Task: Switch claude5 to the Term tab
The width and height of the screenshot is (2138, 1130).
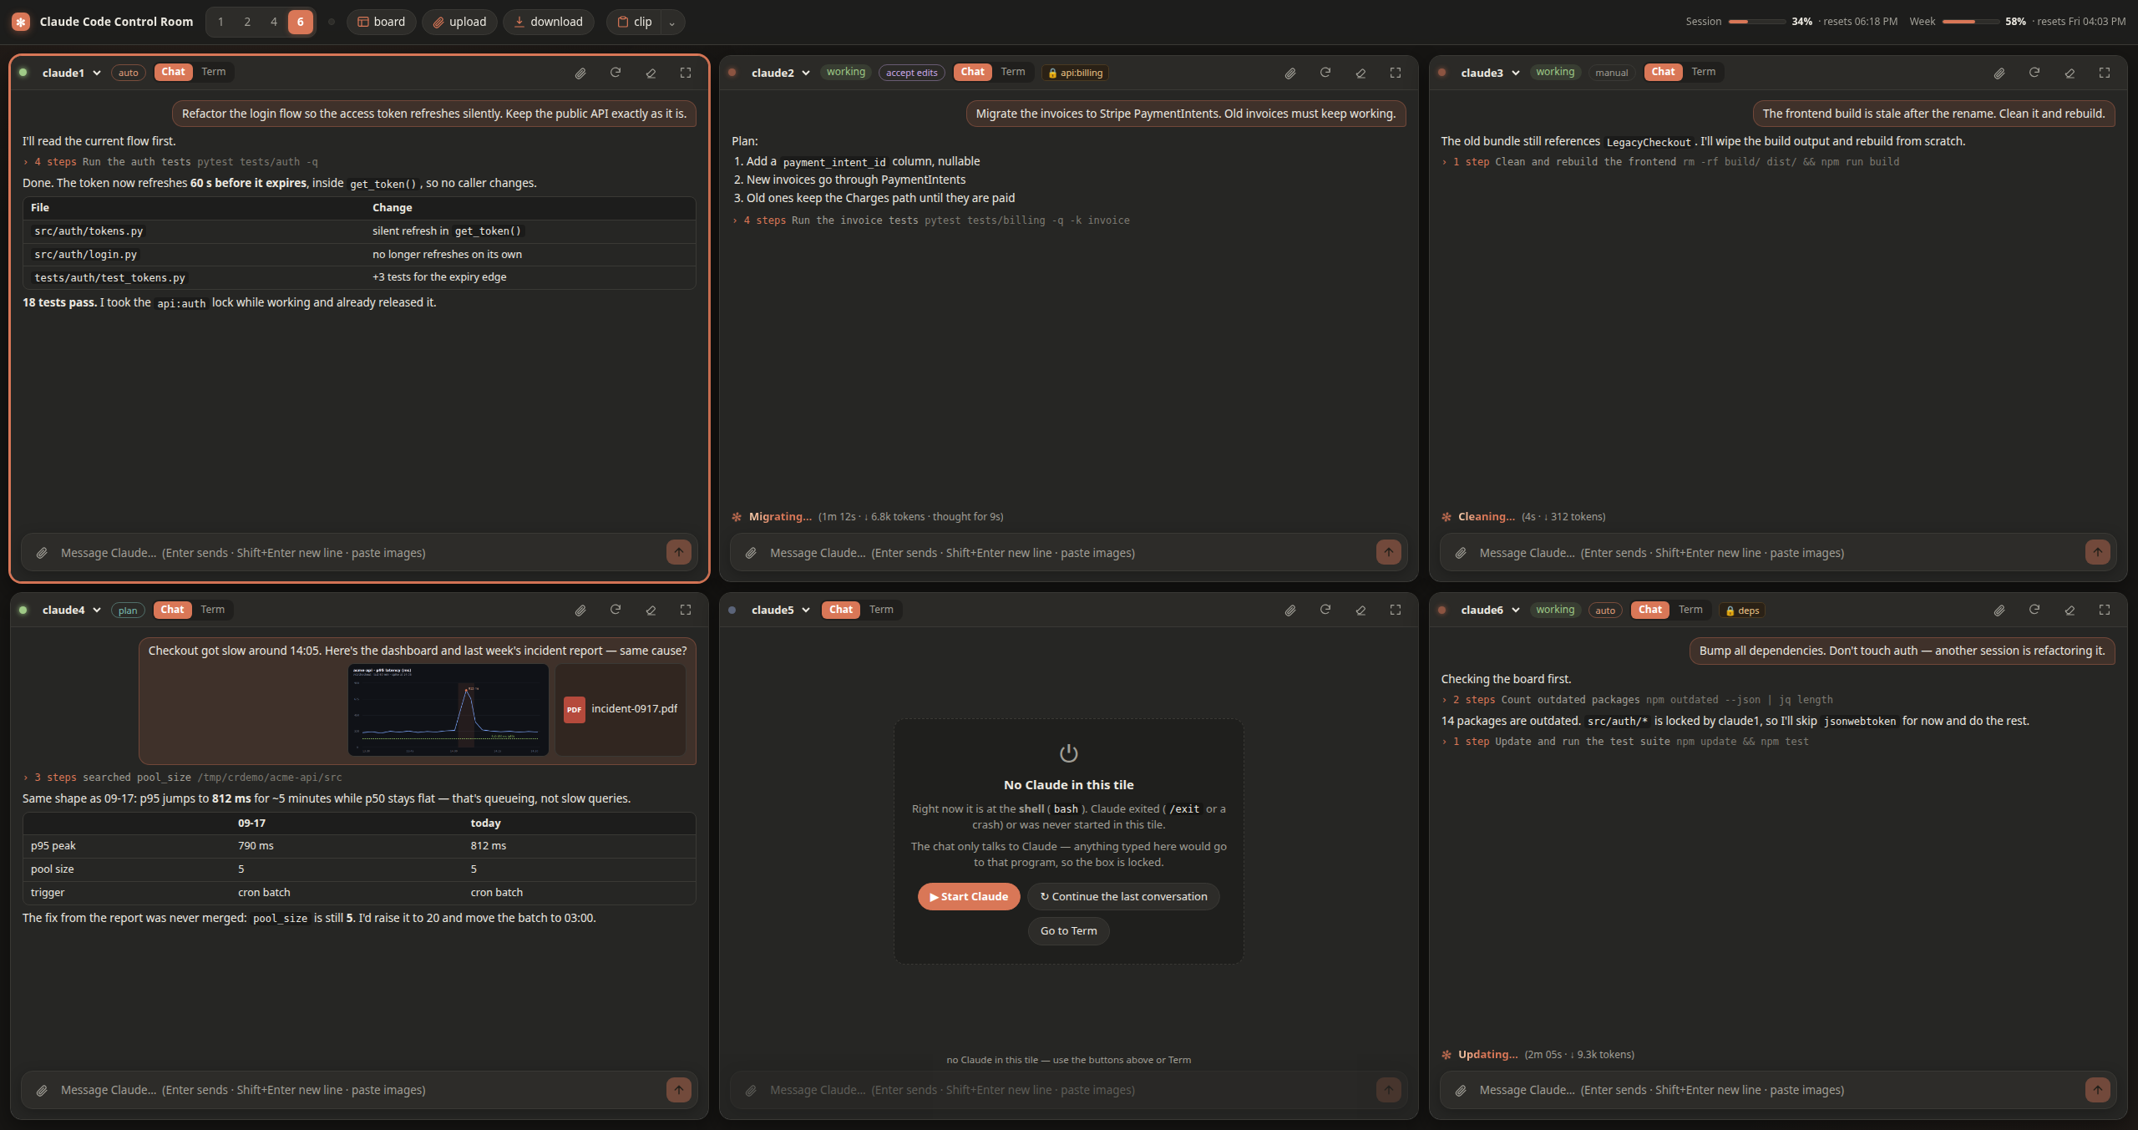Action: [881, 610]
